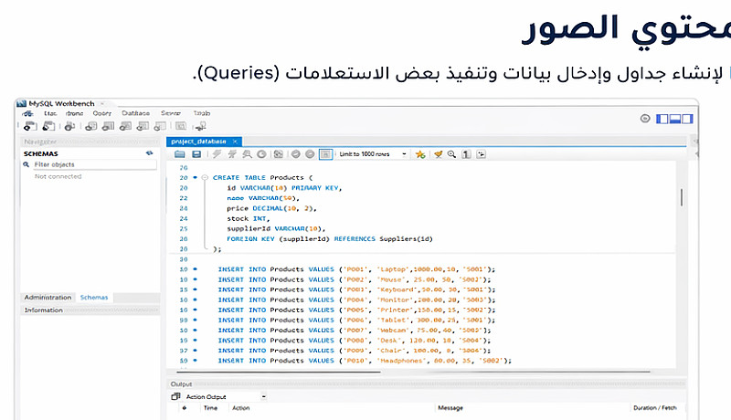The height and width of the screenshot is (420, 731).
Task: Open the search table data icon
Action: pyautogui.click(x=181, y=126)
